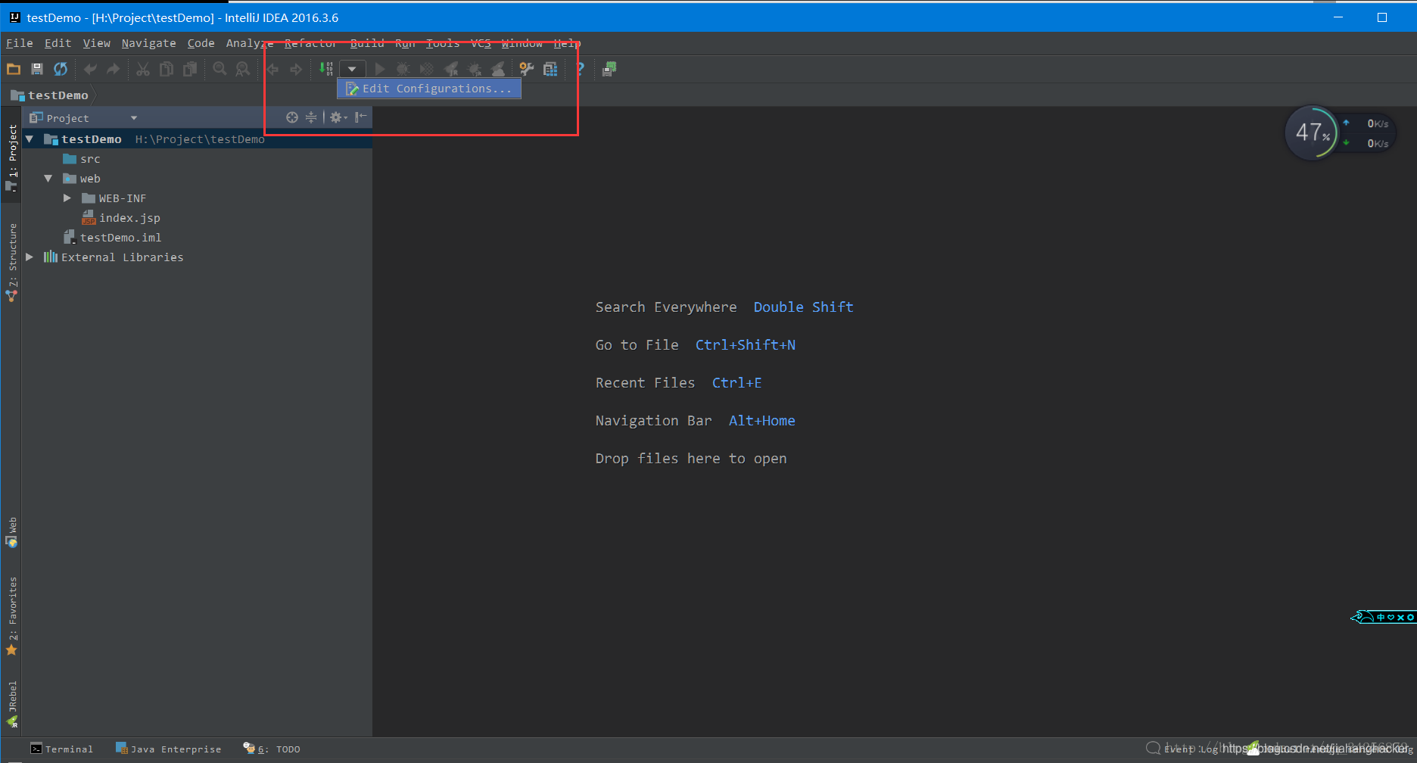Click the testDemo navigation bar breadcrumb
1417x763 pixels.
tap(50, 95)
